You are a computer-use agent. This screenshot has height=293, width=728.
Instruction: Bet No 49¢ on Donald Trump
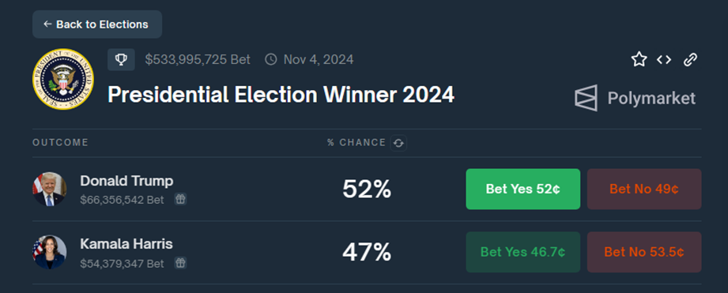tap(644, 190)
